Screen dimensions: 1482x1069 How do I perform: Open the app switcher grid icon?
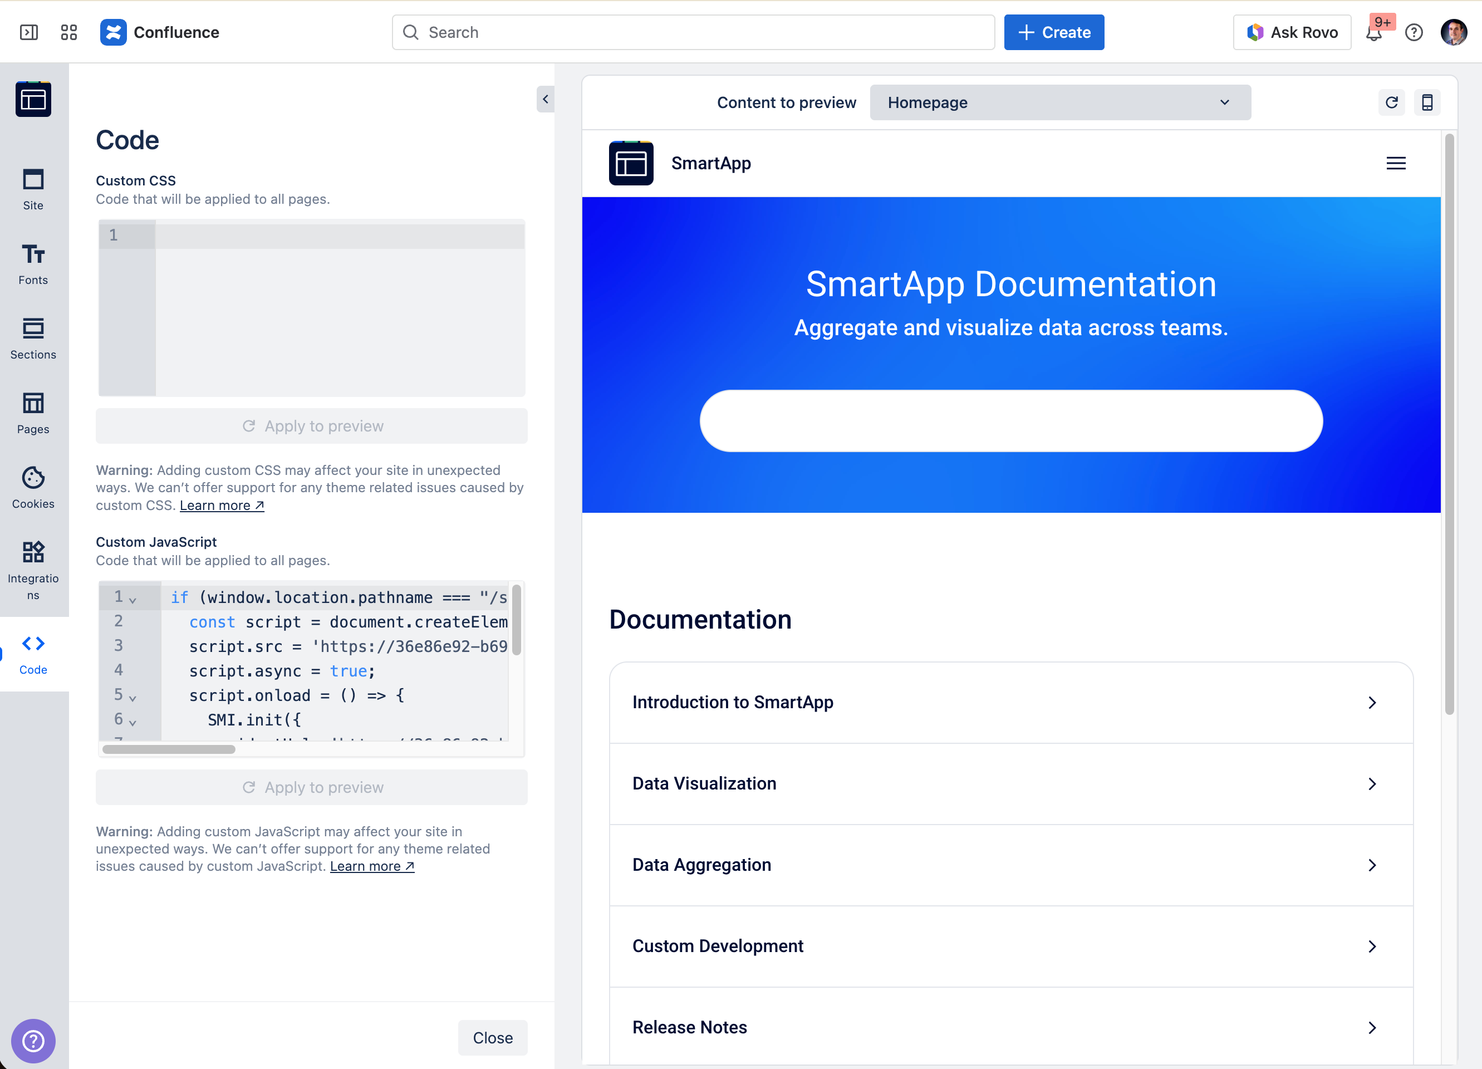[x=68, y=32]
